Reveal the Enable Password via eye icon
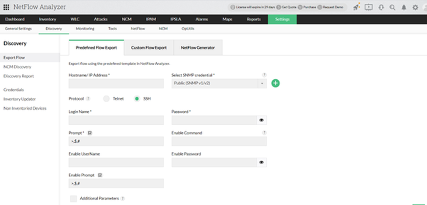This screenshot has width=427, height=205. pyautogui.click(x=261, y=162)
